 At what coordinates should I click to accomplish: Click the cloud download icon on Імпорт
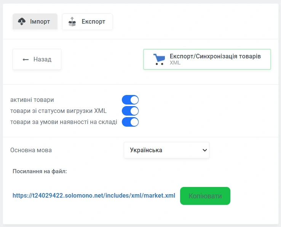(x=22, y=21)
